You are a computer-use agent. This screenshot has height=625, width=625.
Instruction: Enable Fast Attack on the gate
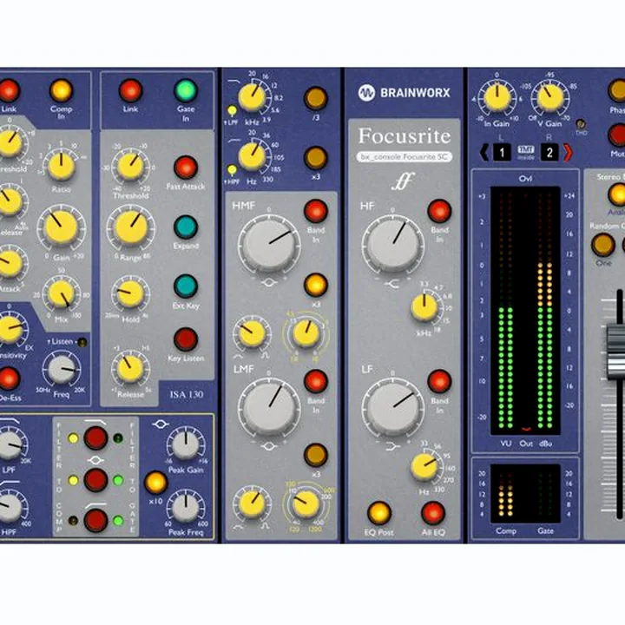[x=186, y=168]
